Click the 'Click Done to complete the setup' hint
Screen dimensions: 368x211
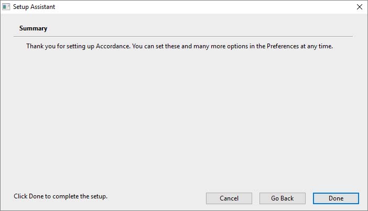point(61,196)
